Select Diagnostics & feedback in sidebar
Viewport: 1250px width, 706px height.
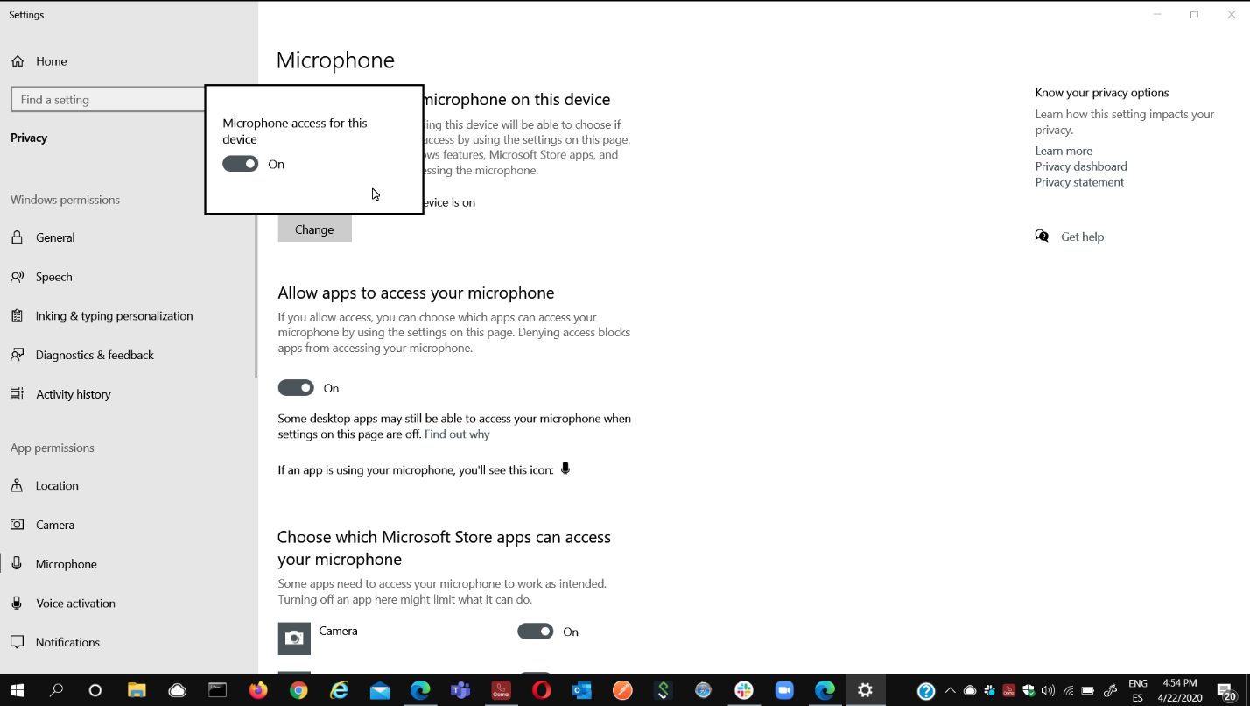(95, 356)
